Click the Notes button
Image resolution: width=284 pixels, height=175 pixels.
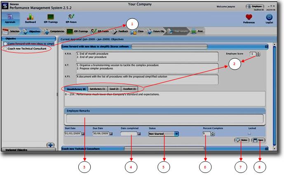tap(242, 140)
